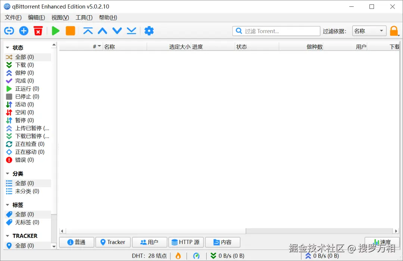The height and width of the screenshot is (261, 403).
Task: Select 全部 (0) under TRACKER section
Action: coord(28,246)
